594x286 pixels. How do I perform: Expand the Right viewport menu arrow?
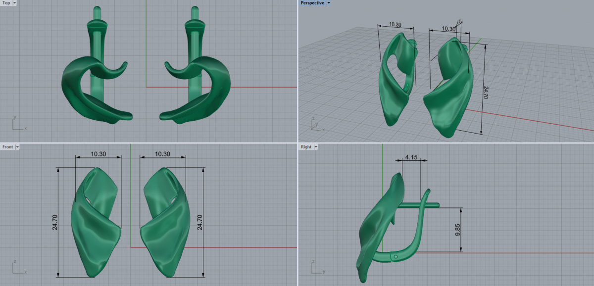(x=316, y=147)
